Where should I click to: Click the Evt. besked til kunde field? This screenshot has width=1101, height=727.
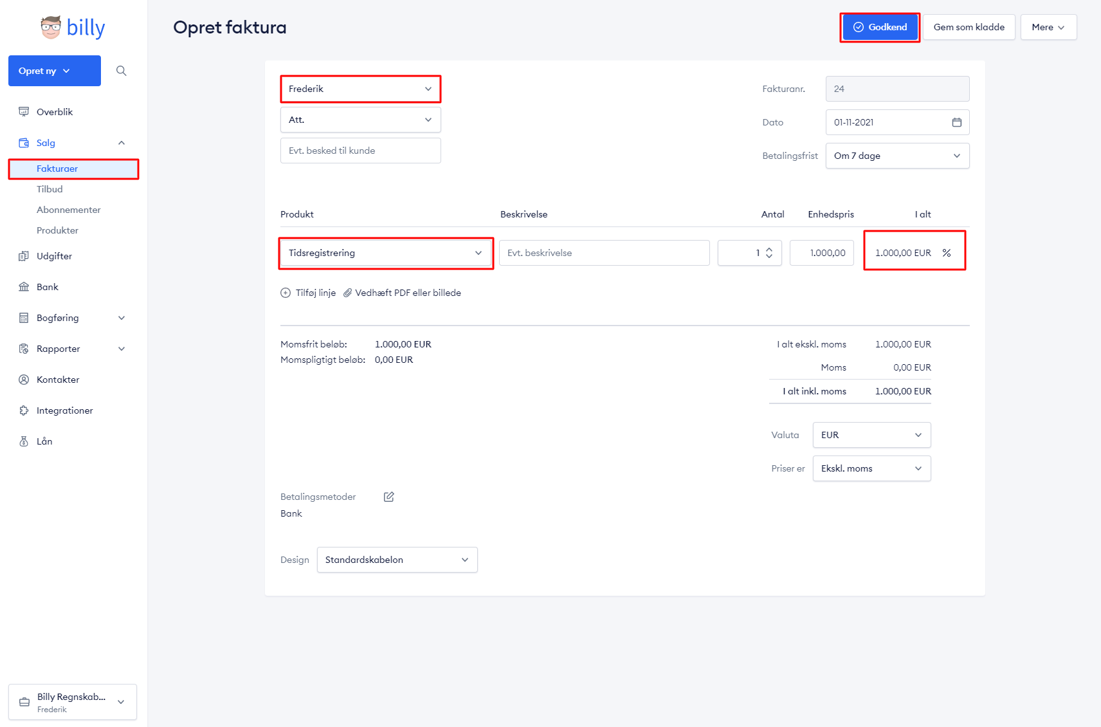click(361, 151)
